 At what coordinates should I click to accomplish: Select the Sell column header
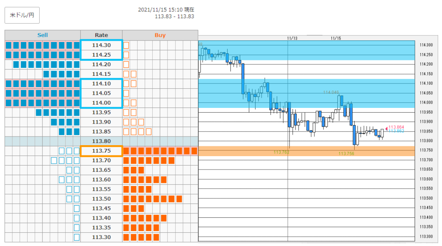coord(42,35)
